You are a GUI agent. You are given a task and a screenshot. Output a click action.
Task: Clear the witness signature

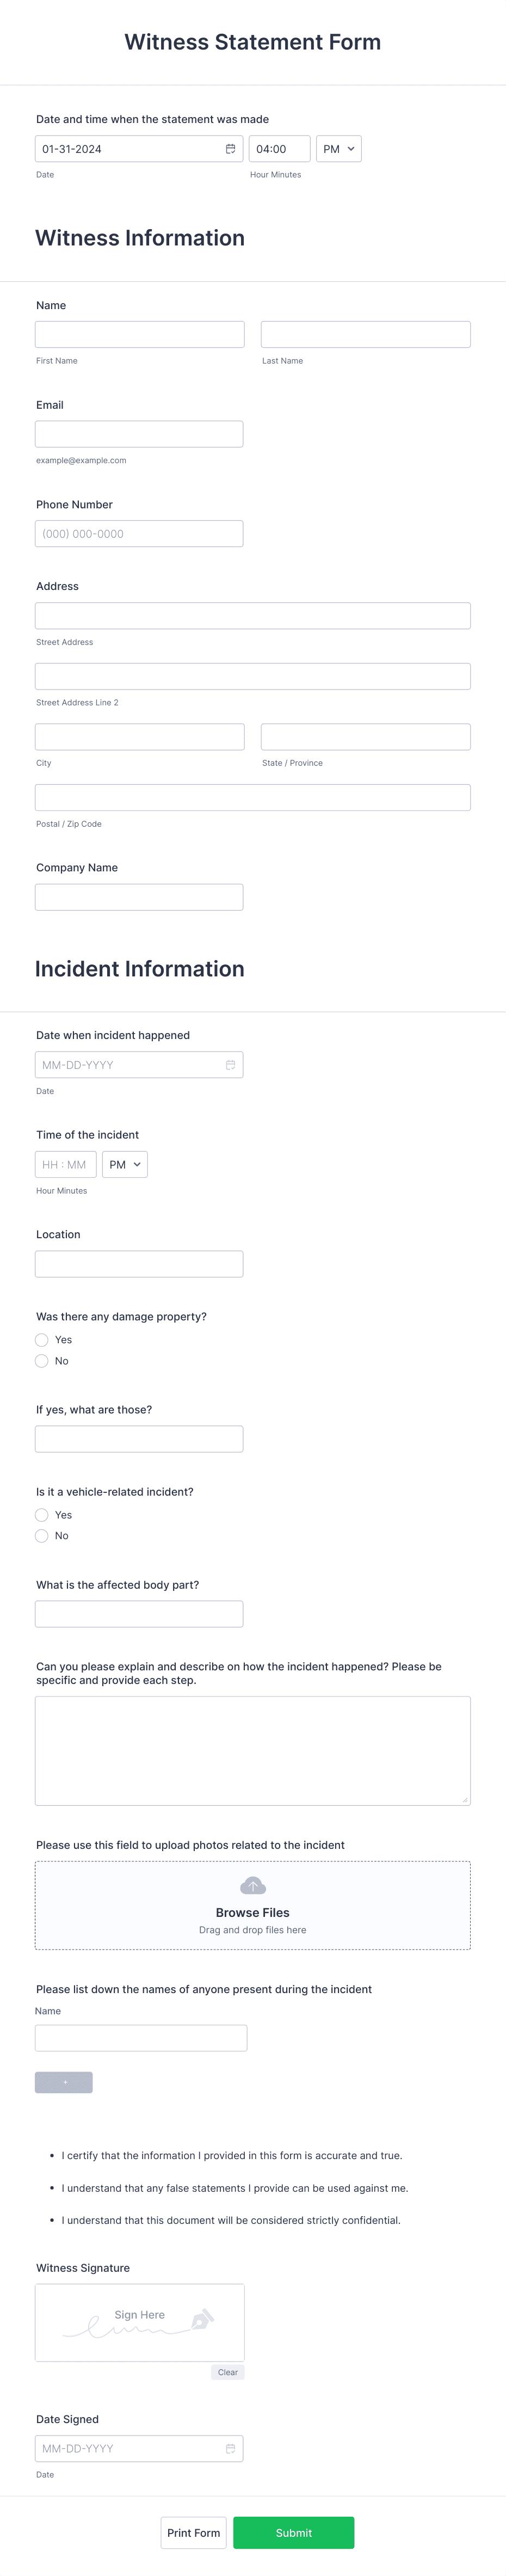point(228,2372)
